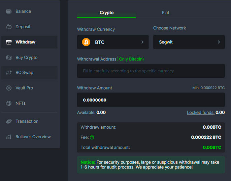Image resolution: width=231 pixels, height=181 pixels.
Task: Click the Rollover Overview chart icon
Action: [9, 137]
